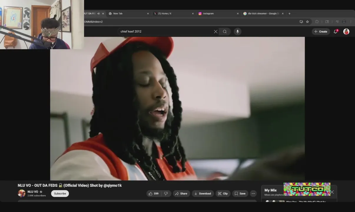Image resolution: width=355 pixels, height=212 pixels.
Task: Download the video
Action: point(203,193)
